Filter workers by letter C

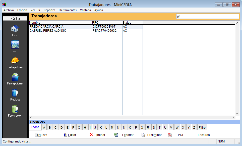point(55,127)
